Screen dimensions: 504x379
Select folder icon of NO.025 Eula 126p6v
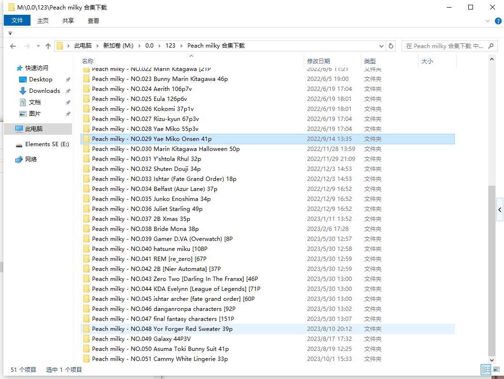point(86,99)
